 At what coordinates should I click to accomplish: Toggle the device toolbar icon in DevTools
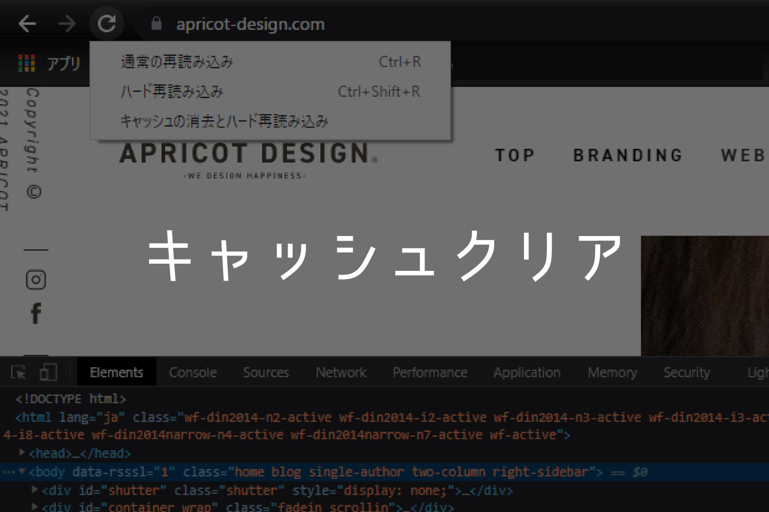[48, 372]
